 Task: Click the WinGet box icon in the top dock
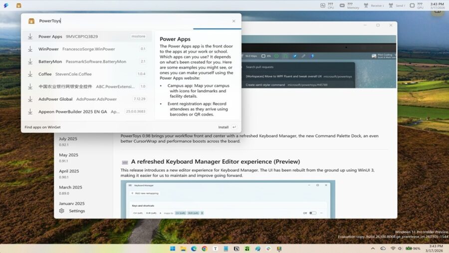coord(18,5)
